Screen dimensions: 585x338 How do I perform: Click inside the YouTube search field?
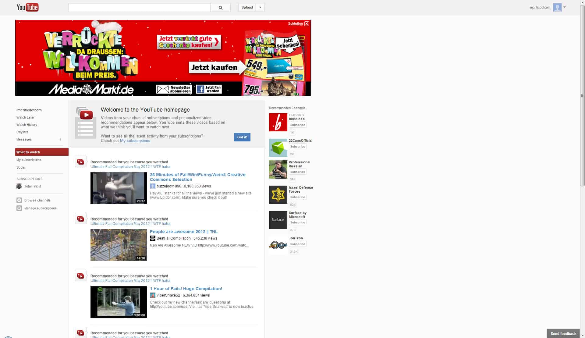point(140,8)
